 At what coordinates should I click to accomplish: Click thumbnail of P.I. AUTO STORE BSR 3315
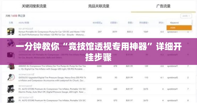click(x=11, y=89)
